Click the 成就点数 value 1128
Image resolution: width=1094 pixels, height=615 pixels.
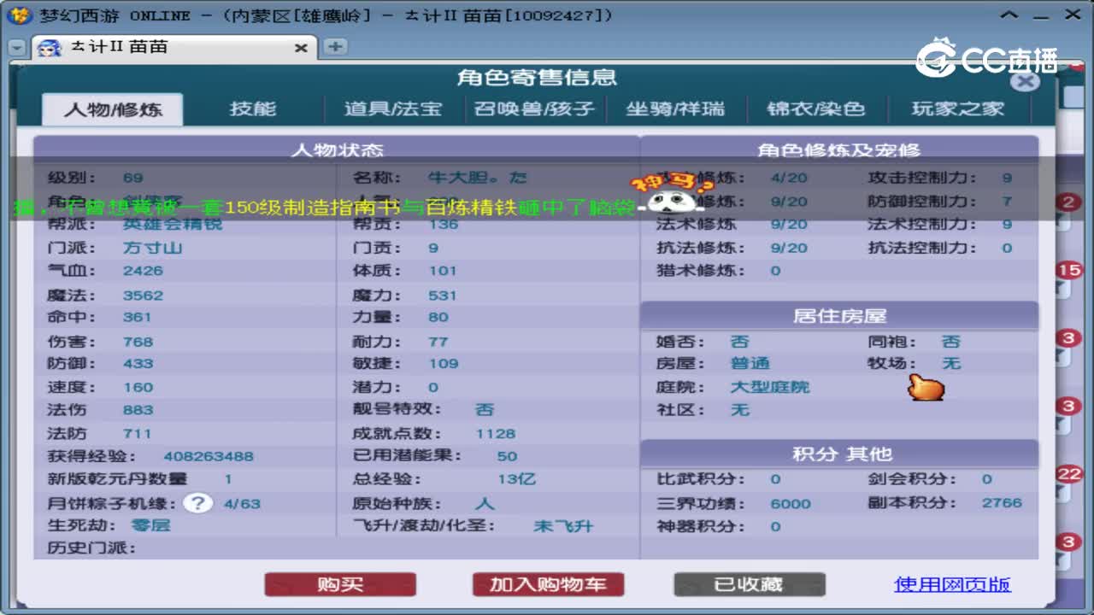point(496,433)
